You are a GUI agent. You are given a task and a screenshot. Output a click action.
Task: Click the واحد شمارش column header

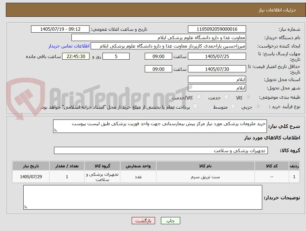pyautogui.click(x=138, y=166)
